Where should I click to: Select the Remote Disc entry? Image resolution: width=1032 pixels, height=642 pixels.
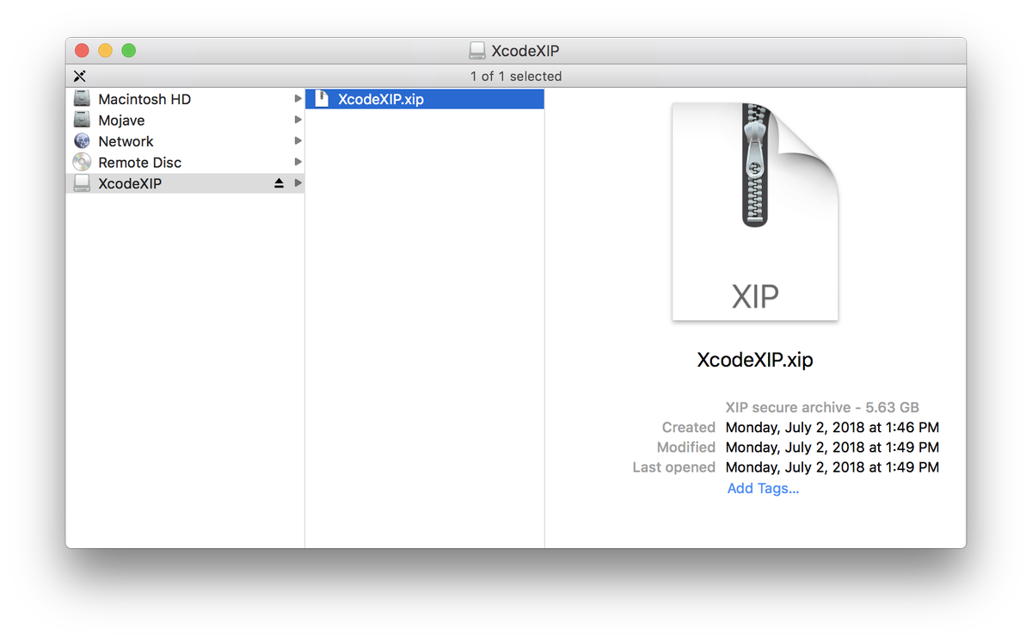click(x=185, y=162)
